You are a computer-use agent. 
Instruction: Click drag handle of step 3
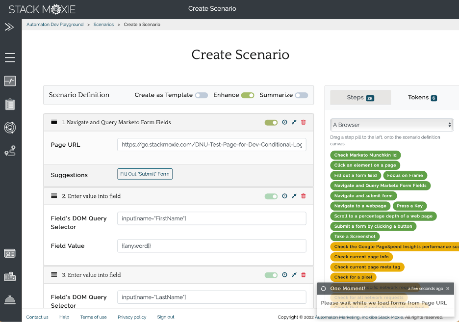[x=54, y=274]
